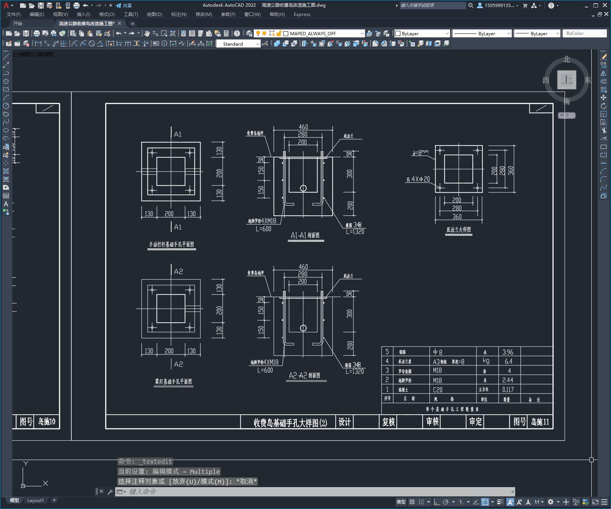
Task: Select the Move tool in modify toolbar
Action: tap(604, 98)
